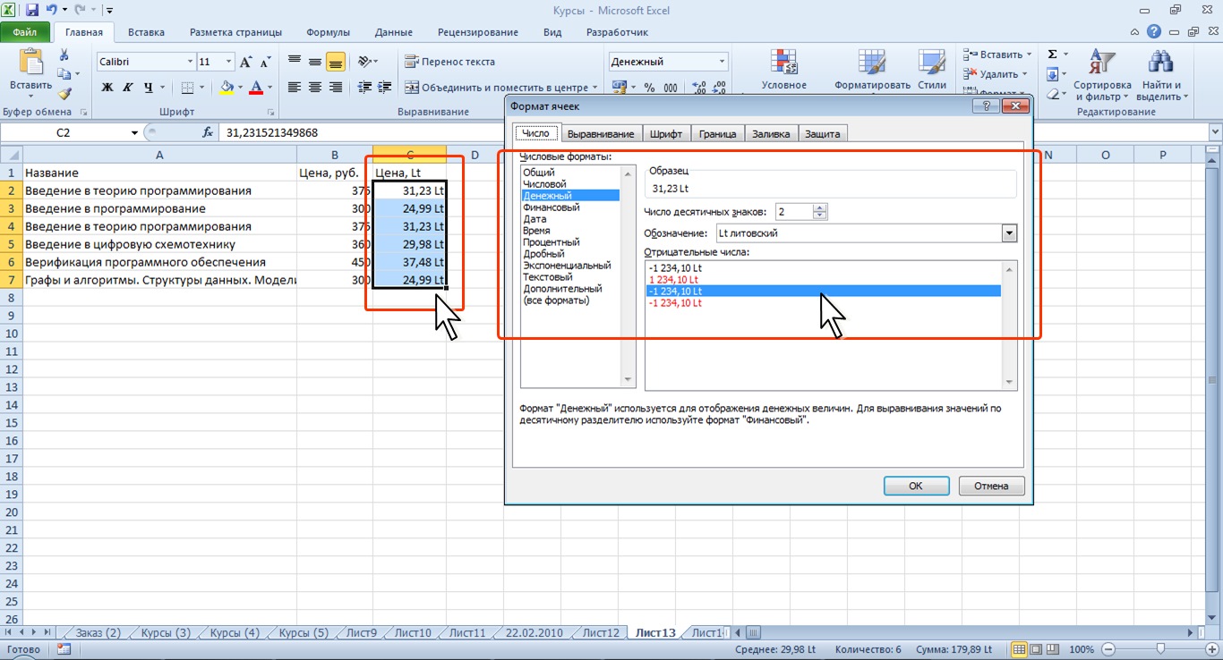Screen dimensions: 1223x660
Task: Toggle Wrap Text (Перенос текста)
Action: [450, 62]
